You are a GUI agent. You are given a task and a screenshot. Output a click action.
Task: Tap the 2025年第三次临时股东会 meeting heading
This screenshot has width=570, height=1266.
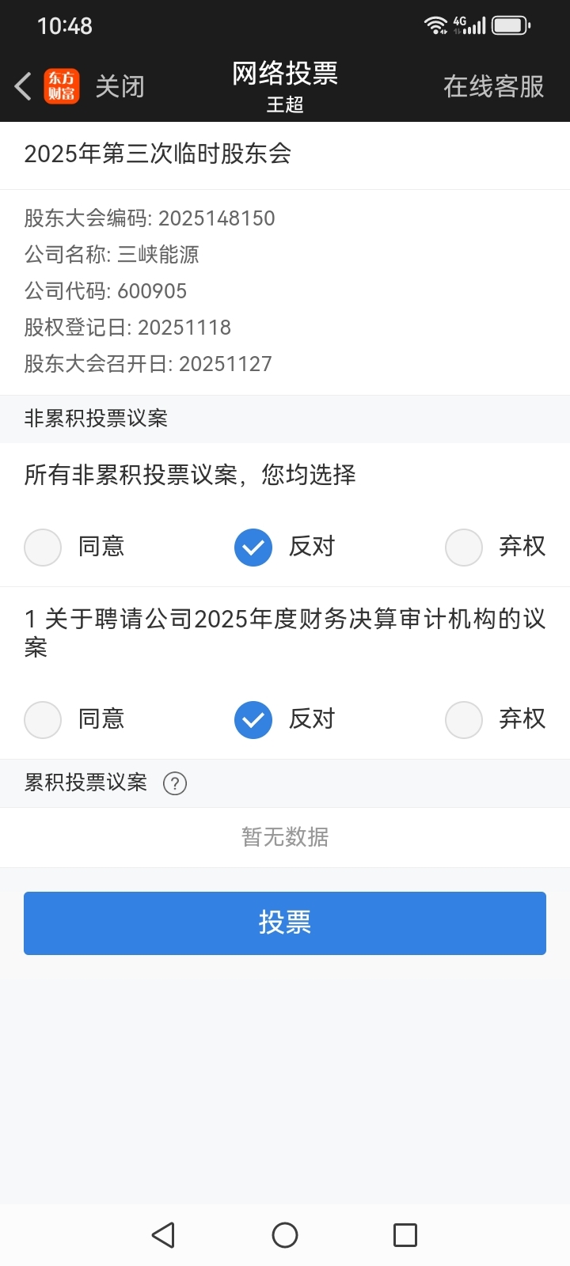[x=158, y=154]
